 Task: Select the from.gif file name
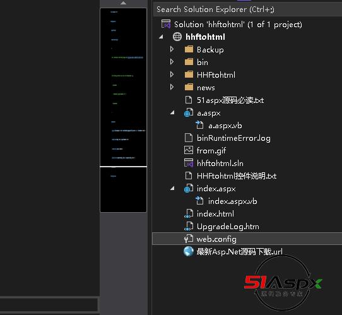coord(211,151)
